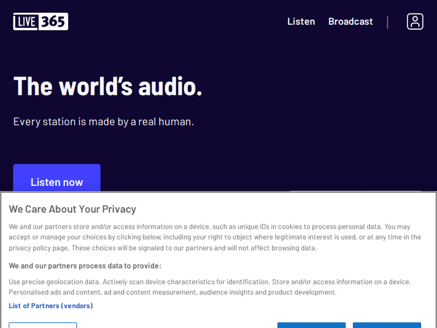
Task: Click the rightmost blue privacy banner button
Action: point(387,325)
